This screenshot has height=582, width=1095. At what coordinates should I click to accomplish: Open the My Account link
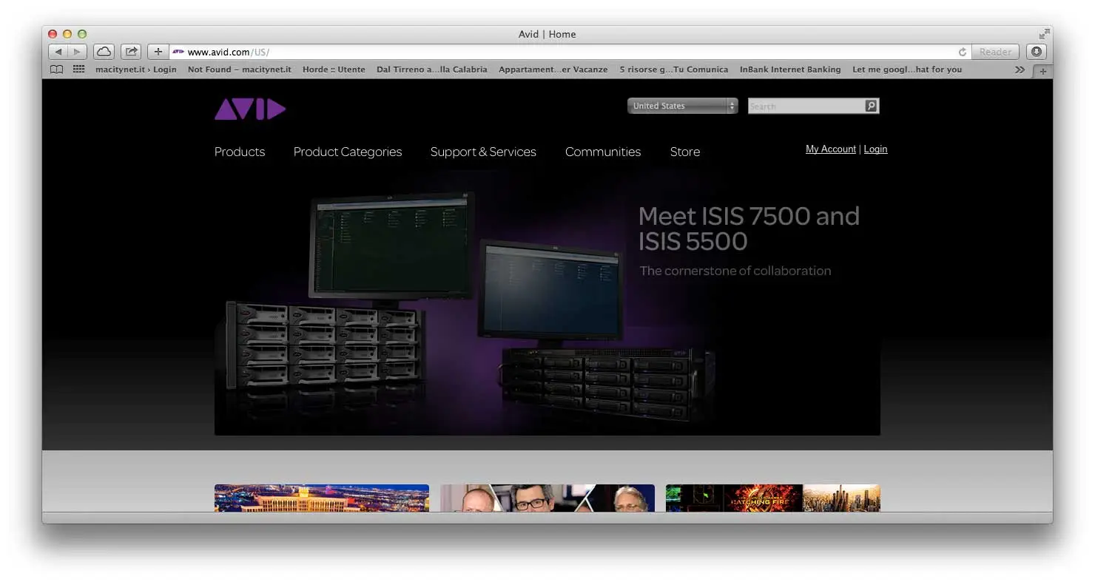pyautogui.click(x=831, y=149)
